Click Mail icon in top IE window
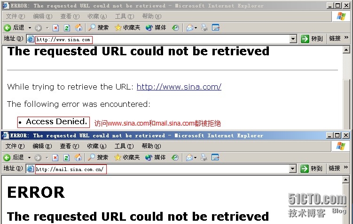353x224 pixels. coord(189,28)
